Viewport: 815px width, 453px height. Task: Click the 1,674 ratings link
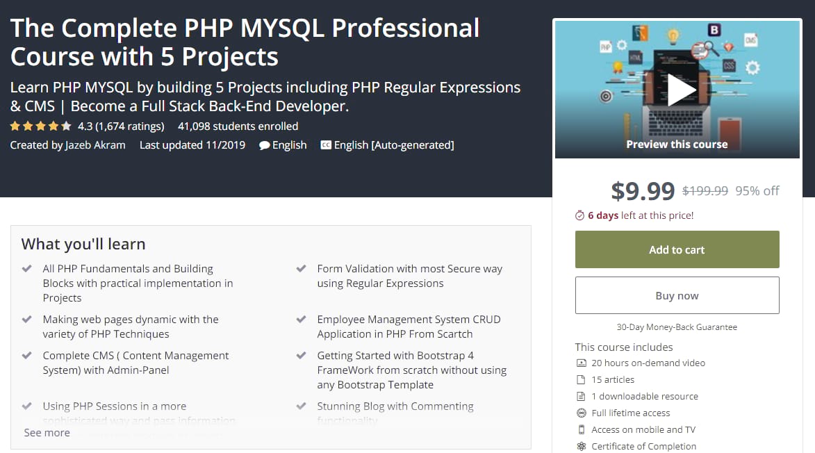tap(129, 126)
